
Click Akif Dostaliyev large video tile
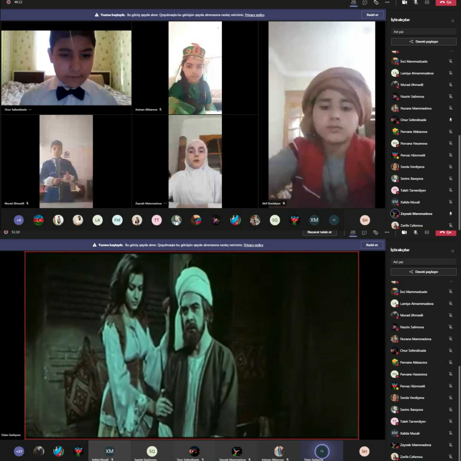coord(322,115)
